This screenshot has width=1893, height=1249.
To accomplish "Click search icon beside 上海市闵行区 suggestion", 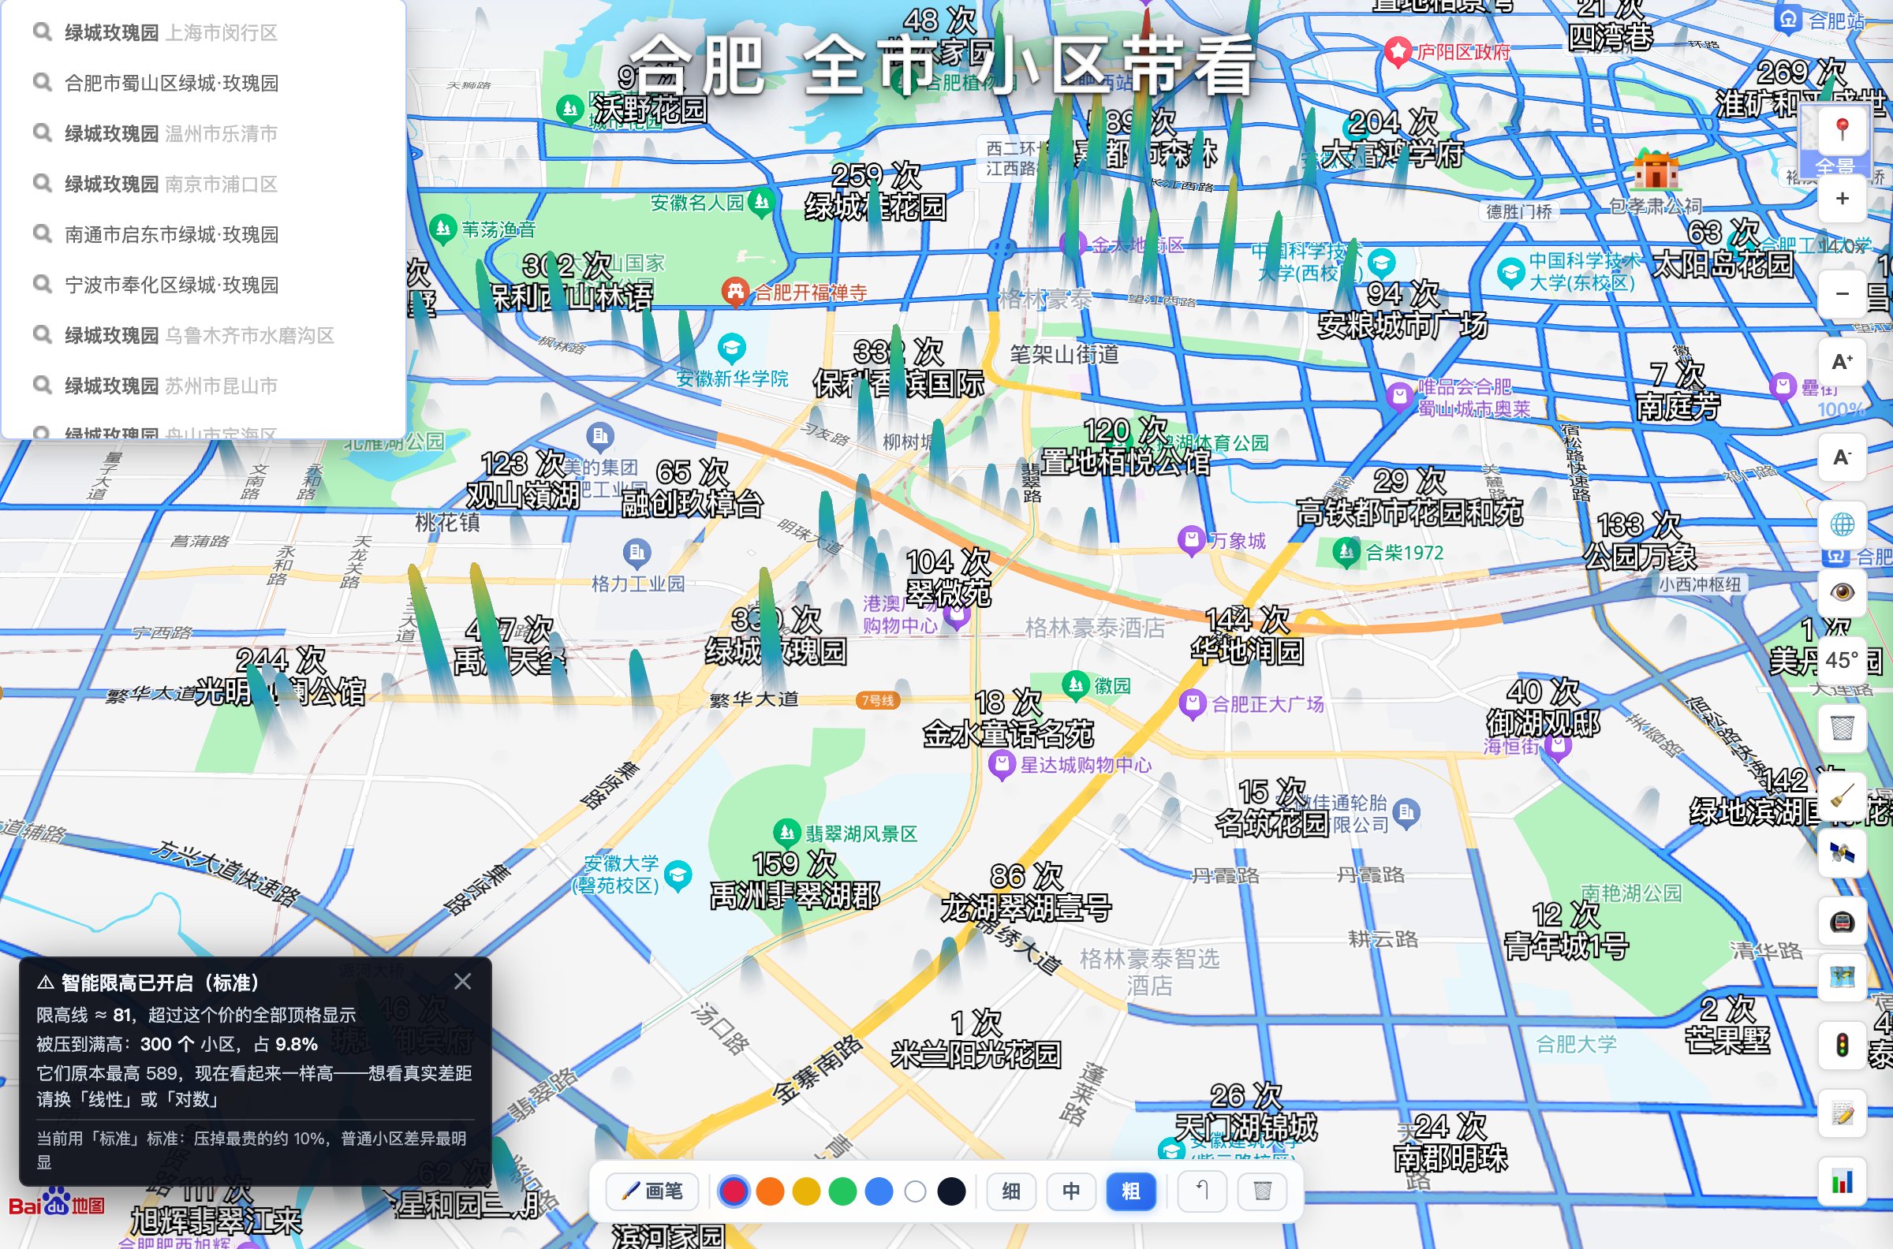I will [x=42, y=32].
